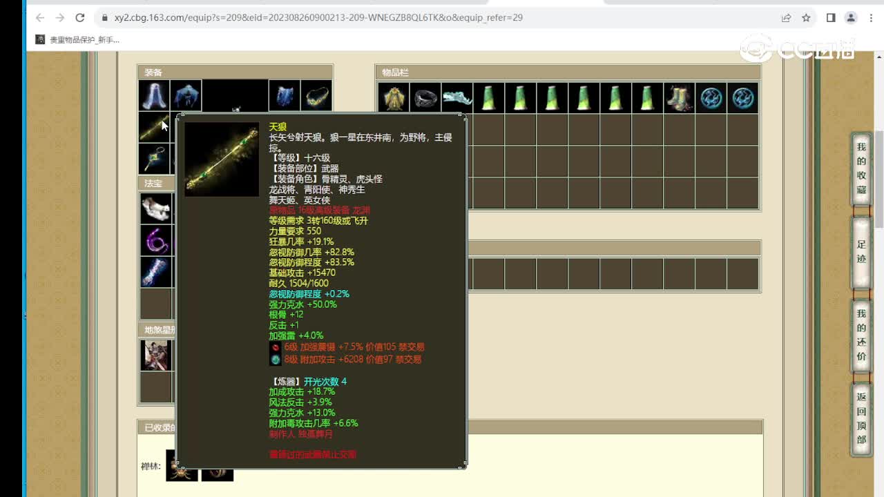Click the empty slot below the magic treasures
Image resolution: width=884 pixels, height=497 pixels.
[156, 304]
